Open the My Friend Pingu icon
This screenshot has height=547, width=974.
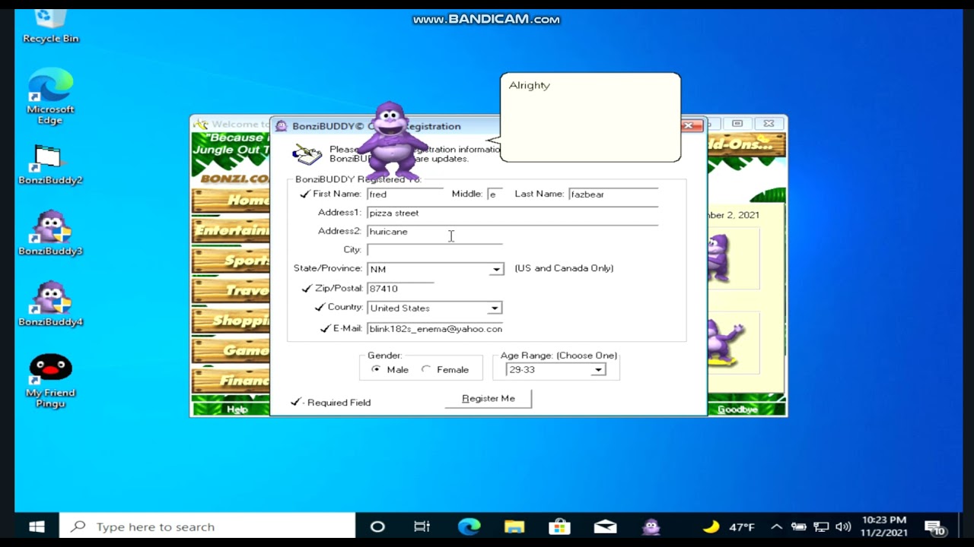click(x=50, y=381)
